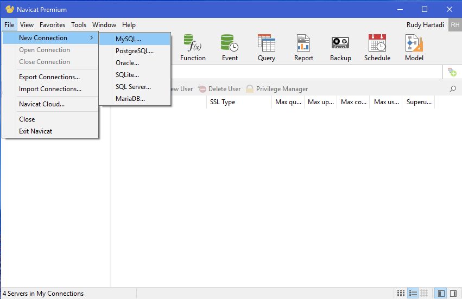Screen dimensions: 462x299
Task: Click the 4 Servers in My Connections status text
Action: coord(43,294)
